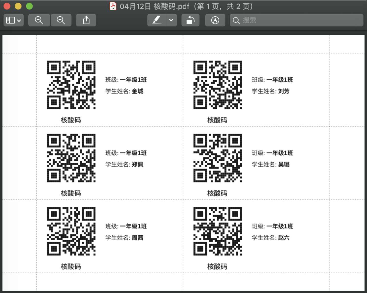Open the sidebar view options button
The width and height of the screenshot is (367, 293).
(x=14, y=20)
